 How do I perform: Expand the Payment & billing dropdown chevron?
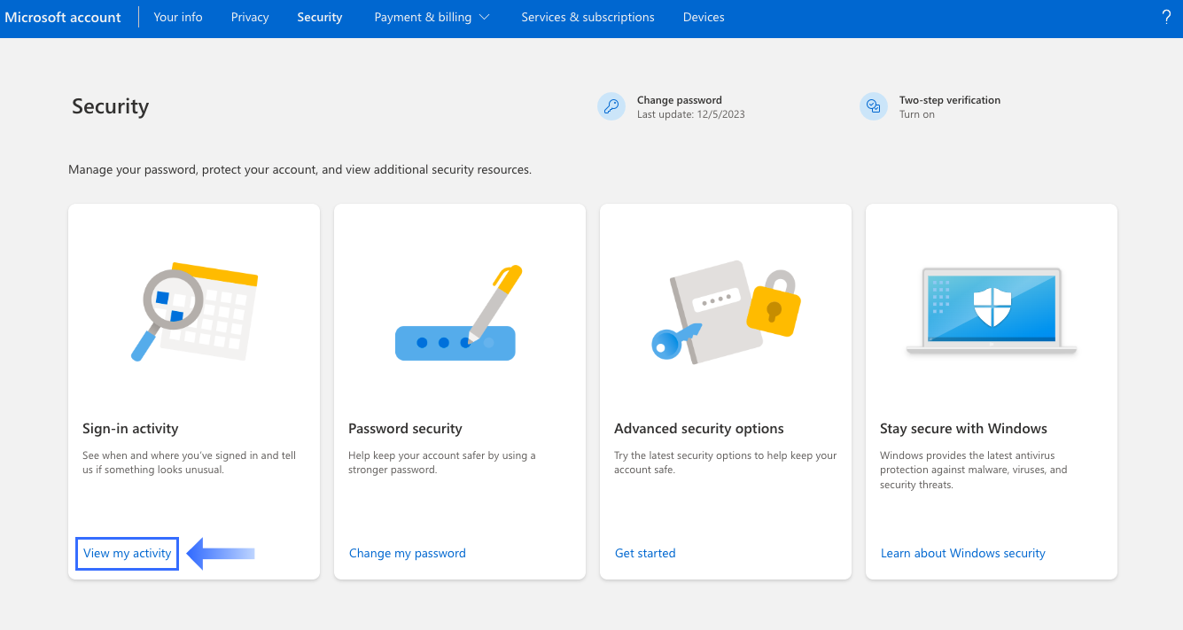point(484,17)
